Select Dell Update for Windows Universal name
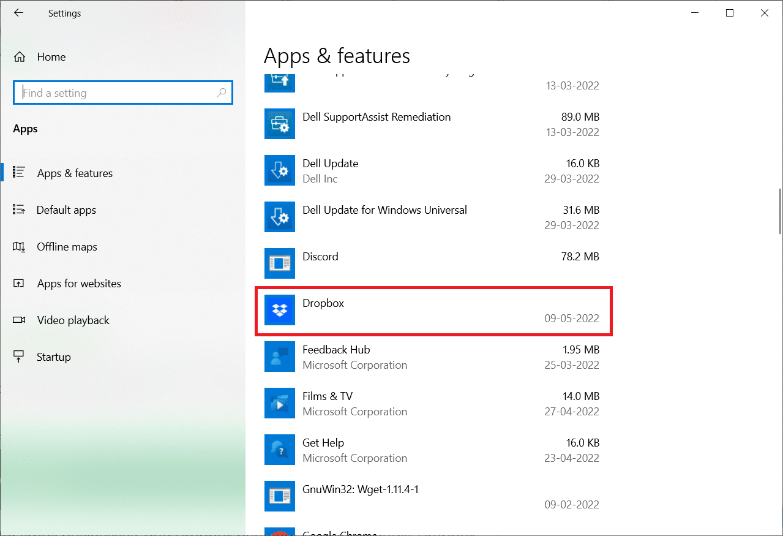This screenshot has height=536, width=783. [384, 210]
